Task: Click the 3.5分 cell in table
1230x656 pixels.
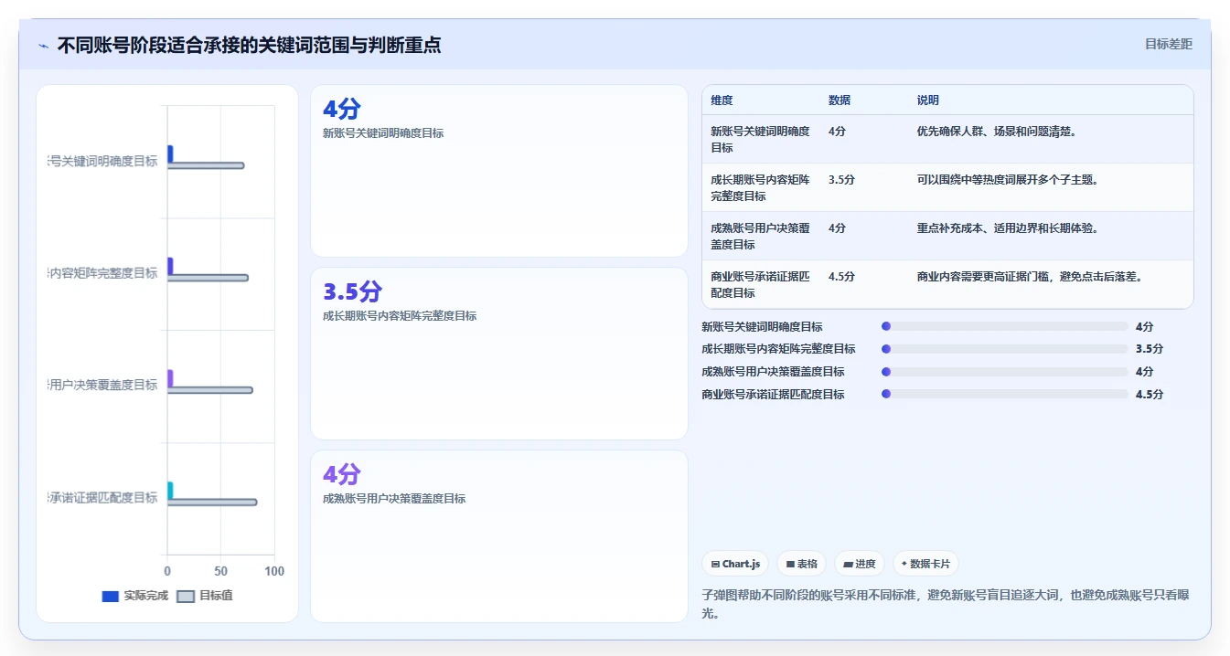Action: [841, 180]
